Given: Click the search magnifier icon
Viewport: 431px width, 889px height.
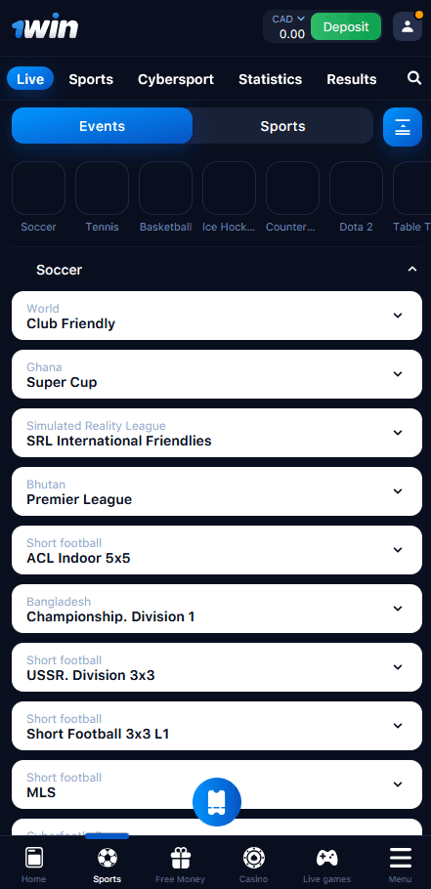Looking at the screenshot, I should click(414, 78).
